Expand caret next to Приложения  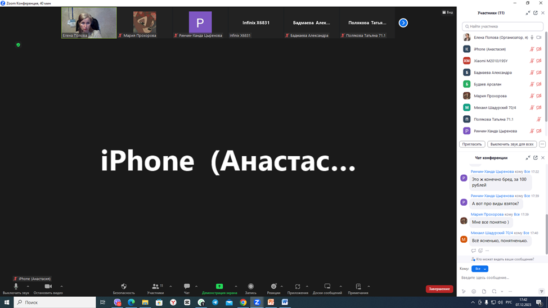point(307,286)
